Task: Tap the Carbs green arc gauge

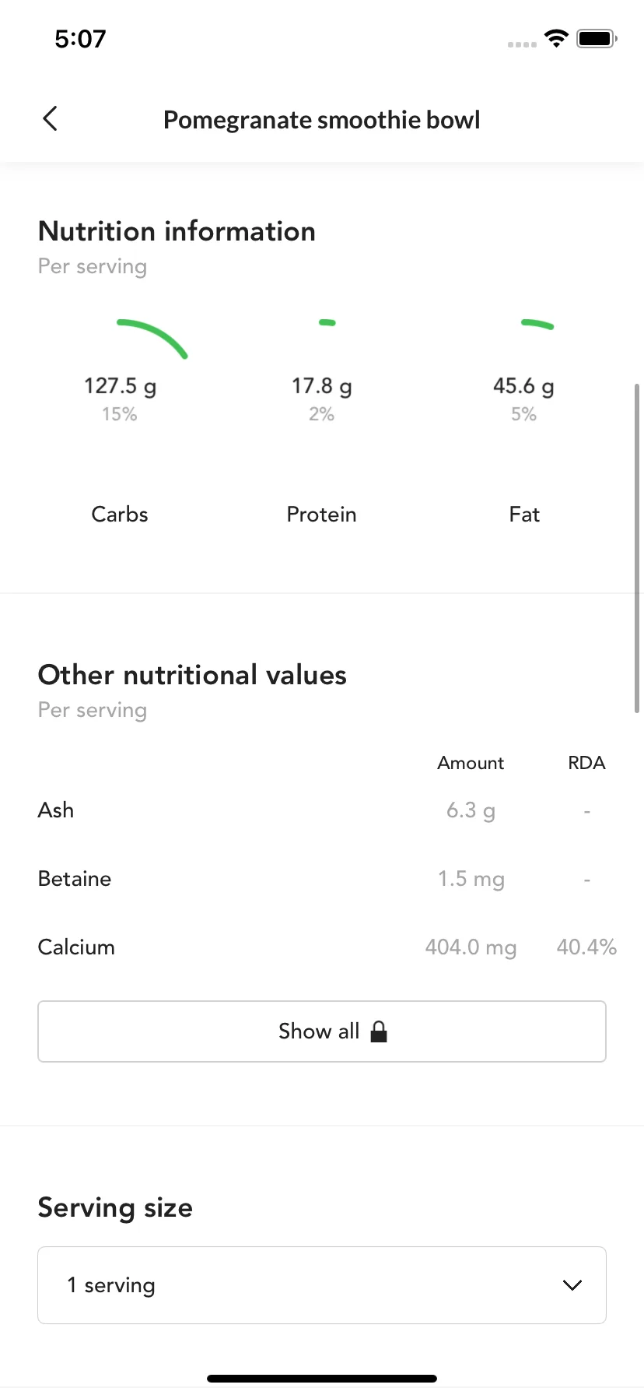Action: pyautogui.click(x=152, y=338)
